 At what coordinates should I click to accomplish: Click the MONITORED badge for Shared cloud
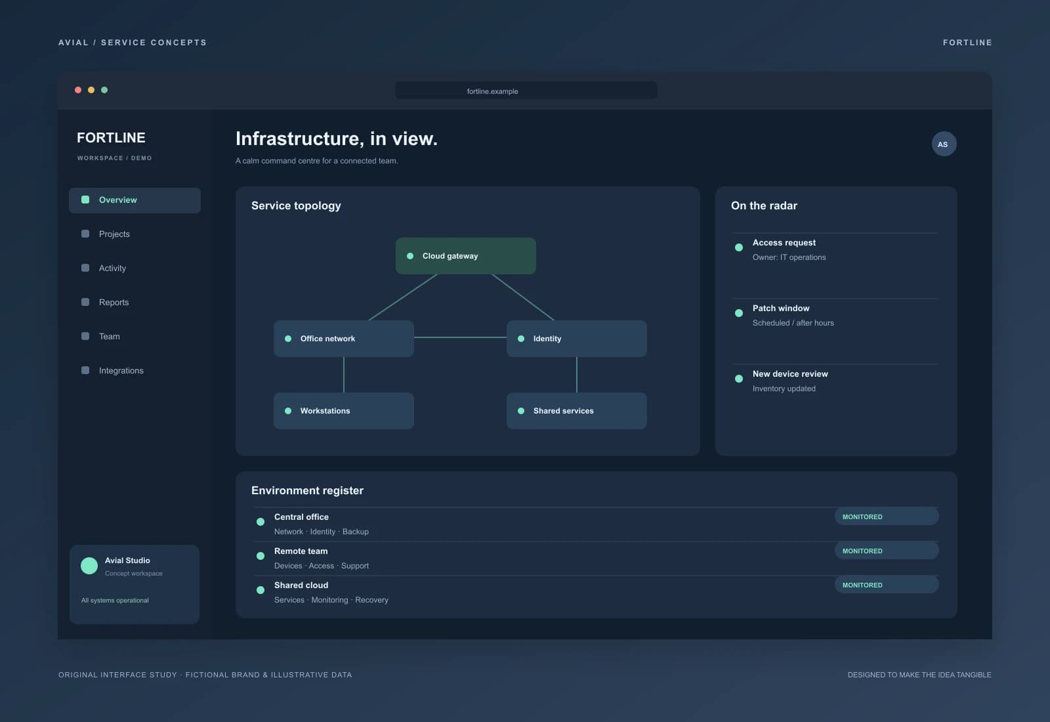click(x=887, y=585)
